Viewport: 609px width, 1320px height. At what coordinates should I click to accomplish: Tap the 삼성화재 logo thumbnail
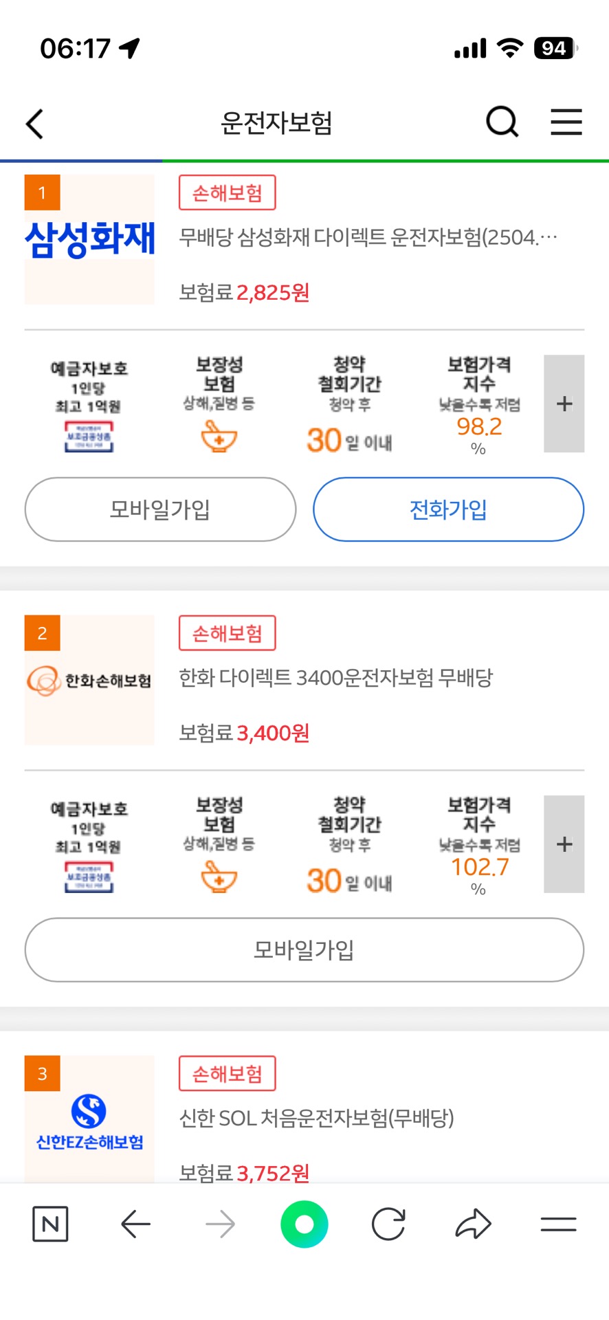(89, 239)
